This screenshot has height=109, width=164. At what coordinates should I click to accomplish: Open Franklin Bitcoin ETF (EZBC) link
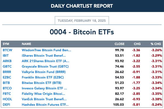point(43,77)
